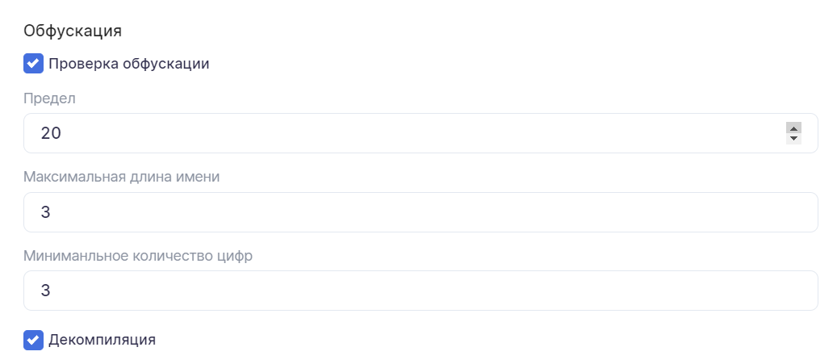Image resolution: width=837 pixels, height=364 pixels.
Task: Click the word имени in the name length label
Action: click(200, 177)
